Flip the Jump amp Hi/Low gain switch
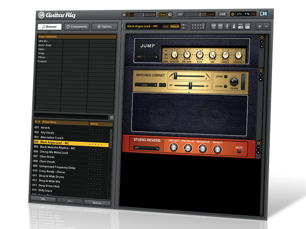Screen dimensions: 306x229 (166, 54)
